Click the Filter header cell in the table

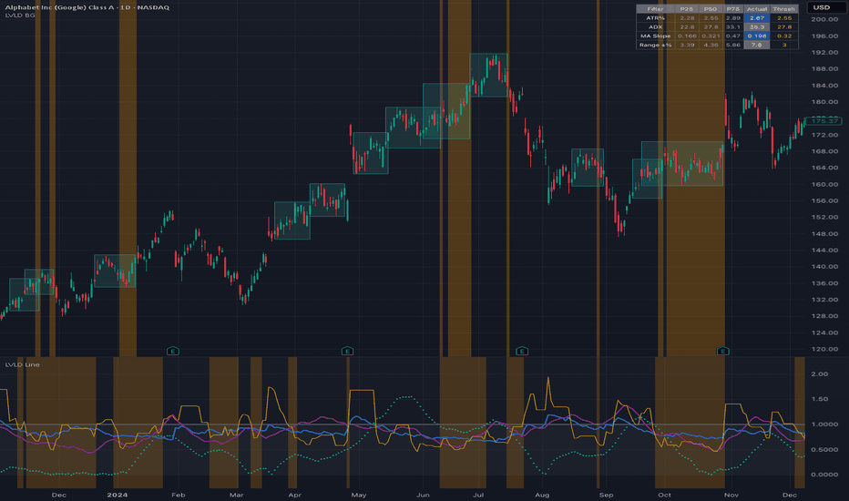pyautogui.click(x=655, y=9)
